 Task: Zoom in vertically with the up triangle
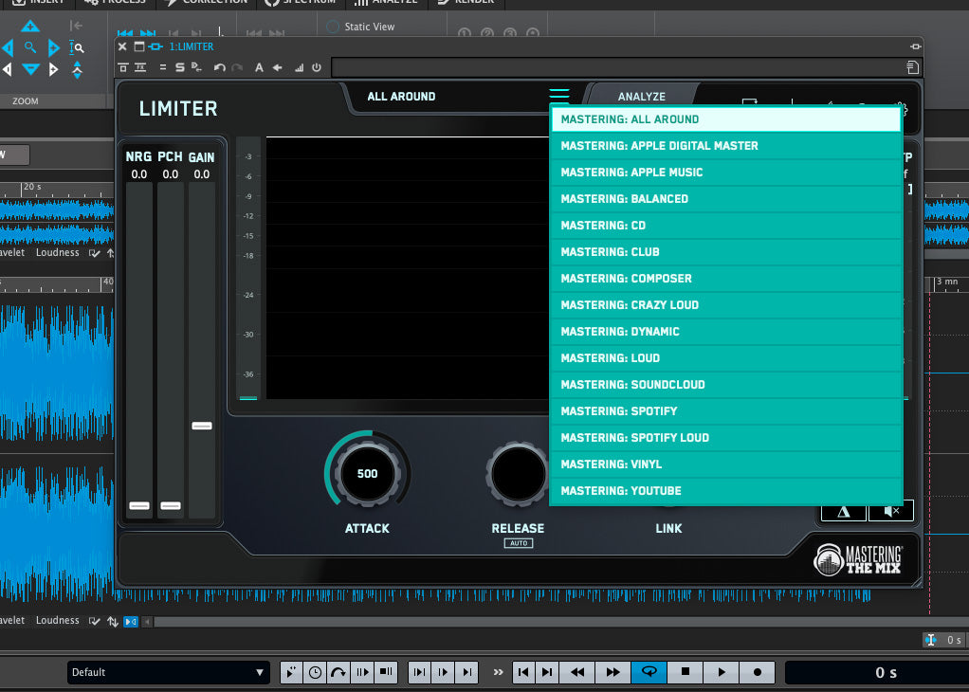point(29,26)
